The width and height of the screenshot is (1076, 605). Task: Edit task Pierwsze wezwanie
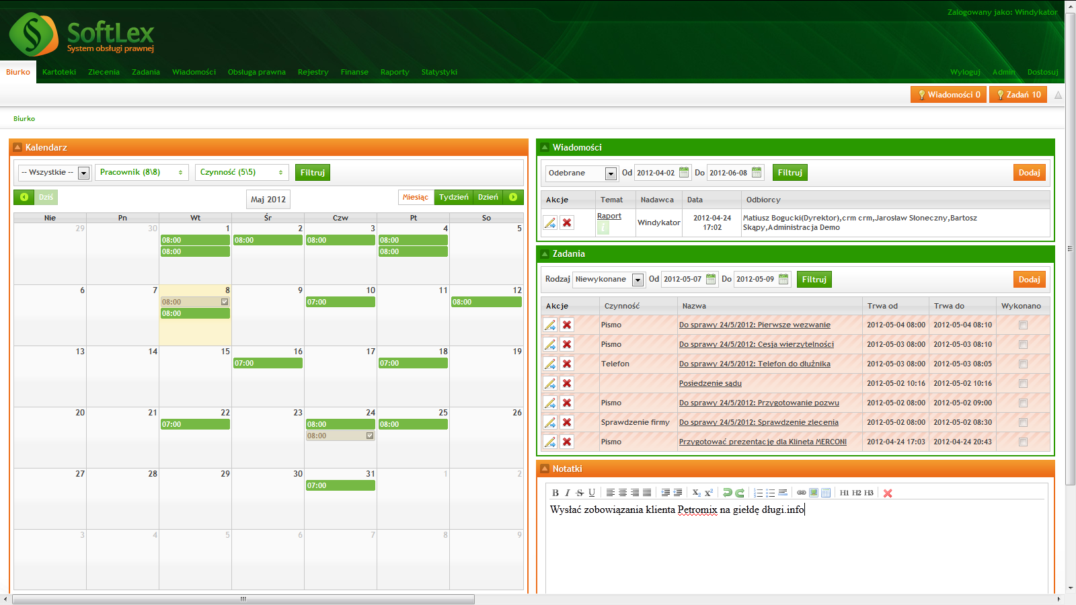click(550, 325)
